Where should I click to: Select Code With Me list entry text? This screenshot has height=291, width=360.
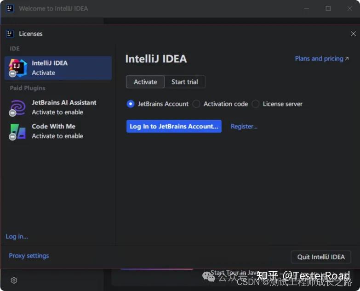coord(57,131)
